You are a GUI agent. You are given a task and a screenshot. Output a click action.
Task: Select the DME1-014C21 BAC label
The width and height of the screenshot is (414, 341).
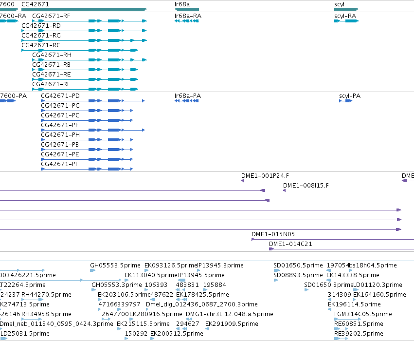click(290, 244)
